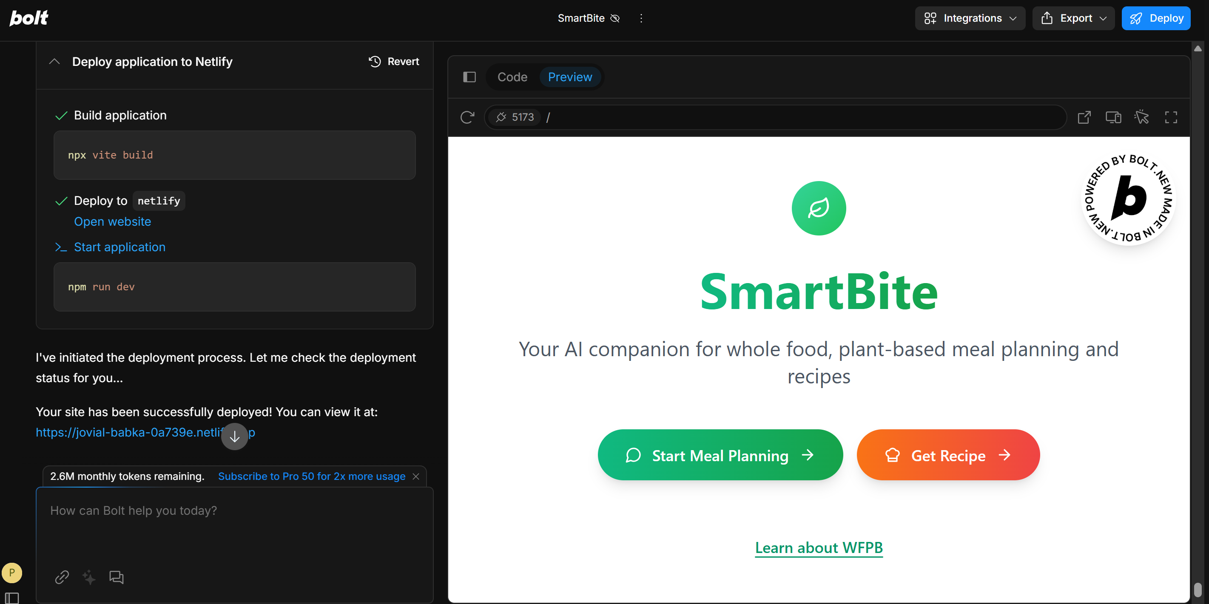Click the vertical scrollbar thumb at right
The image size is (1209, 604).
click(x=1197, y=589)
